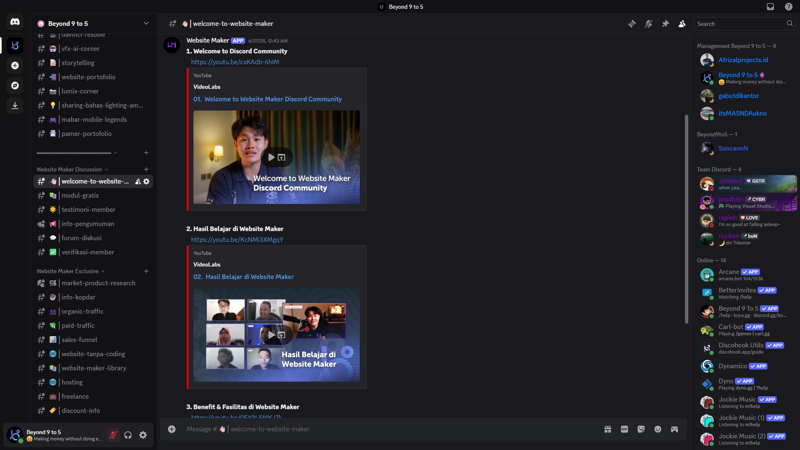Select the Beyond 9 to 5 server icon
Viewport: 800px width, 450px height.
point(15,45)
